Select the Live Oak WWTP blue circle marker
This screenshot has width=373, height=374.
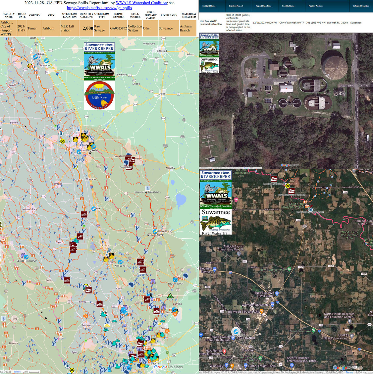pyautogui.click(x=236, y=332)
